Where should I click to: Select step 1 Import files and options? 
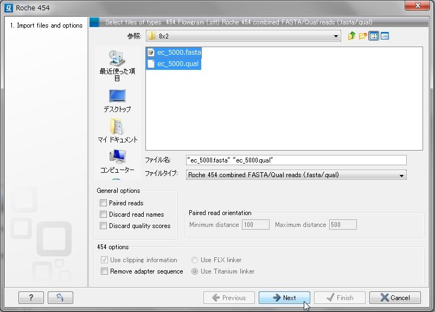46,25
